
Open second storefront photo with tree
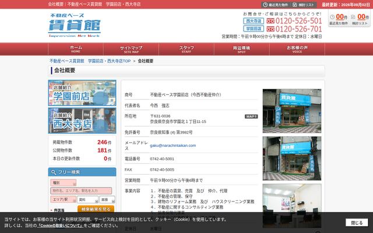tap(292, 158)
